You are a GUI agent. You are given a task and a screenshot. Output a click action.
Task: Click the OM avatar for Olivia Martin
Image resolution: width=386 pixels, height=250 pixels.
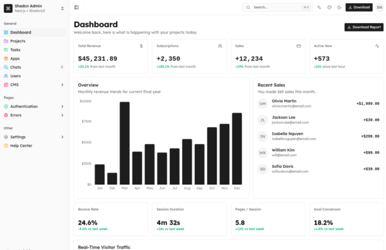pos(262,103)
